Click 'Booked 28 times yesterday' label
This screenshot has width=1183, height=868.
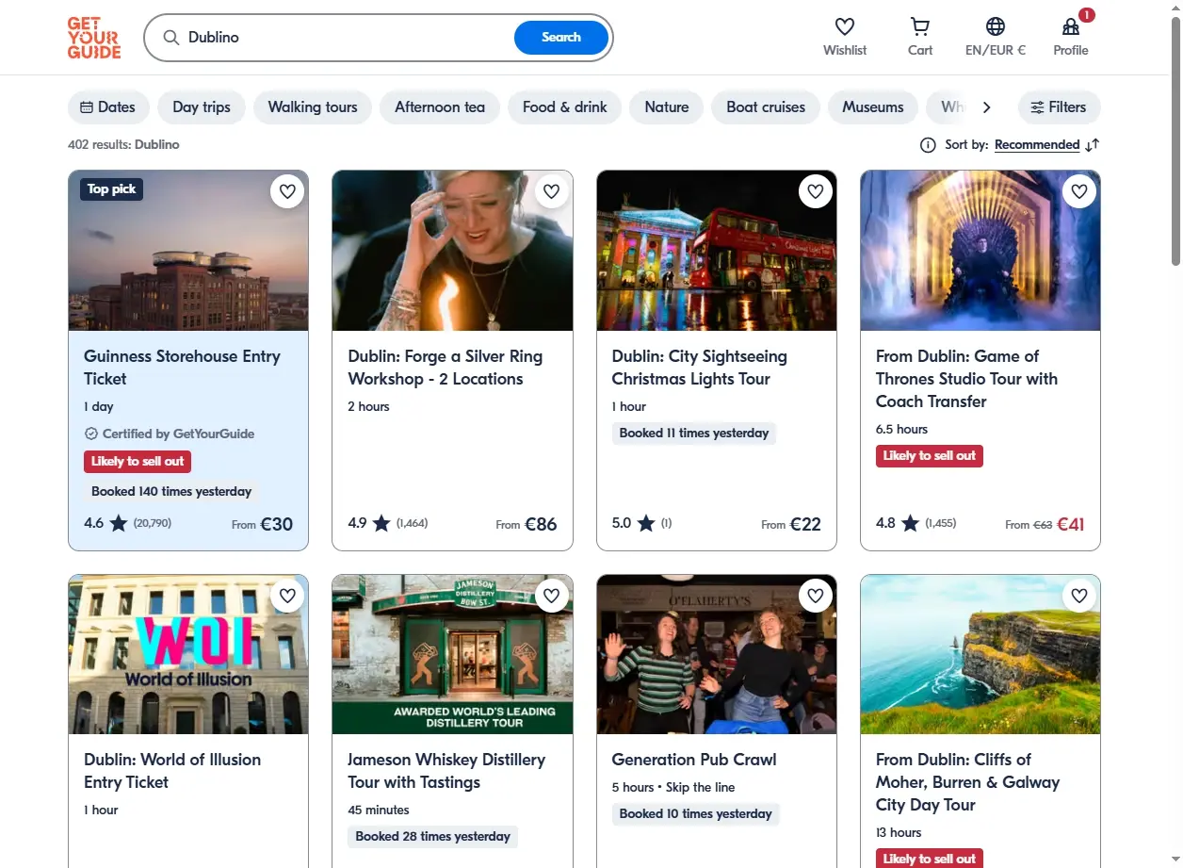(x=433, y=836)
